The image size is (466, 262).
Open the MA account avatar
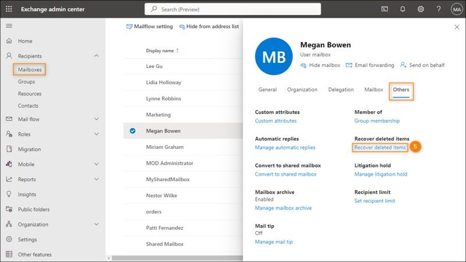pos(457,9)
